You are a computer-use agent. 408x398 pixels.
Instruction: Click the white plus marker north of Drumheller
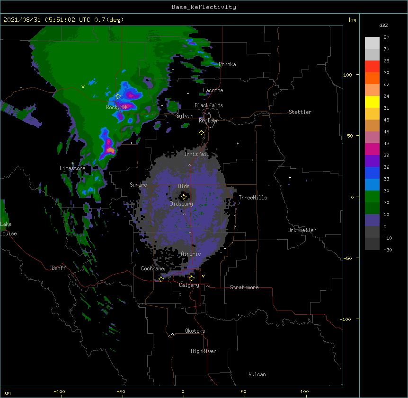point(290,177)
